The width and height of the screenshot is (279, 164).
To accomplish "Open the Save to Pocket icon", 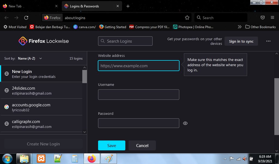I will pyautogui.click(x=263, y=18).
